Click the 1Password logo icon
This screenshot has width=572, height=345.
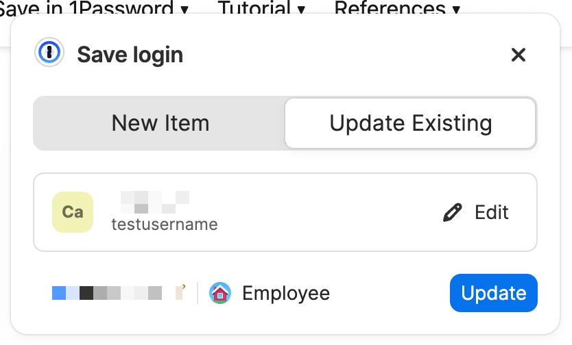click(49, 52)
